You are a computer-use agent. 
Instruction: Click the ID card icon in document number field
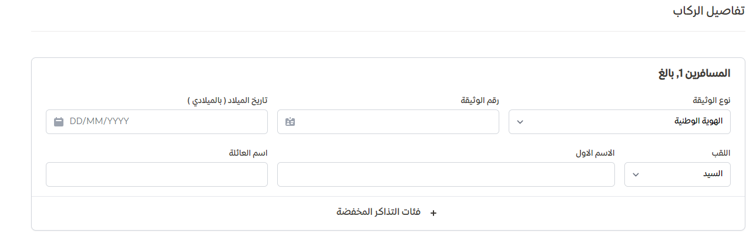click(x=290, y=122)
